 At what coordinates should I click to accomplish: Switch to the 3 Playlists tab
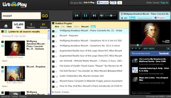pyautogui.click(x=31, y=26)
